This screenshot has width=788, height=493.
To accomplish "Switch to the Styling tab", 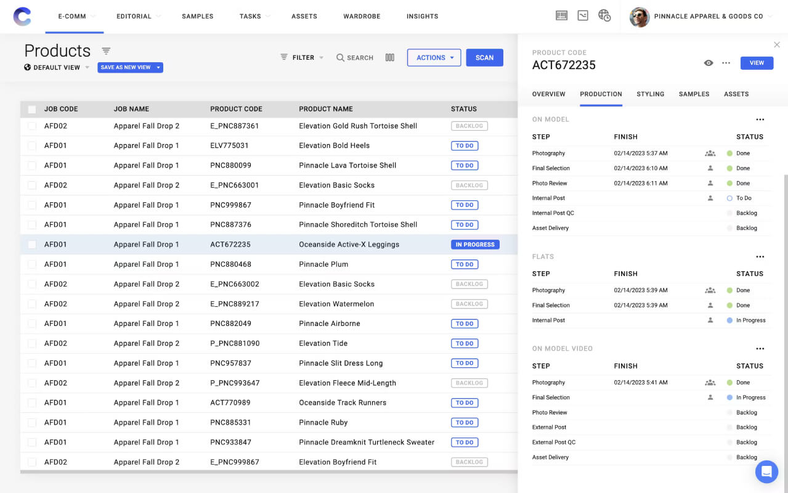I will point(650,94).
